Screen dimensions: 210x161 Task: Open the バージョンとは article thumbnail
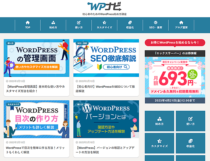tap(106, 119)
